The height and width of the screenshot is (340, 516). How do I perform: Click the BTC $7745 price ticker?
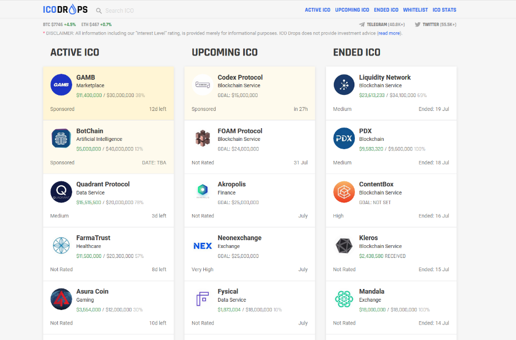tap(59, 24)
